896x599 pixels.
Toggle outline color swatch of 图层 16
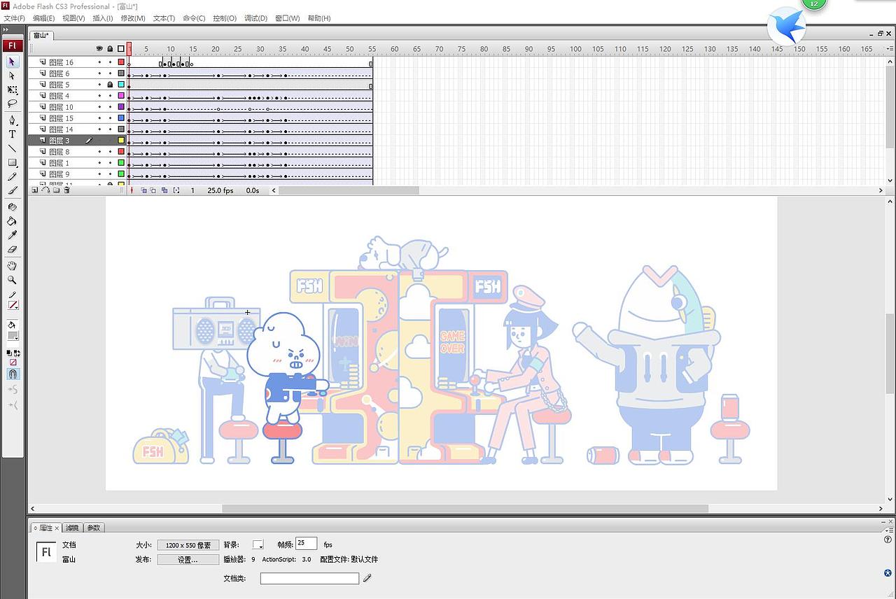tap(121, 62)
